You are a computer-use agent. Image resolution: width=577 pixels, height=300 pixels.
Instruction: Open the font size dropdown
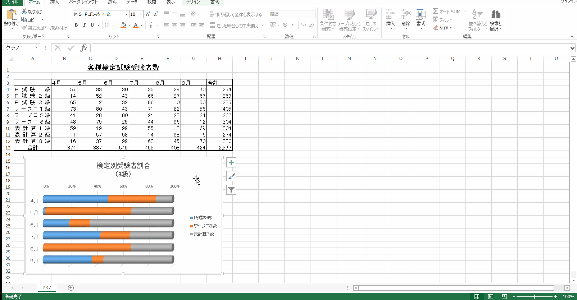(x=141, y=14)
